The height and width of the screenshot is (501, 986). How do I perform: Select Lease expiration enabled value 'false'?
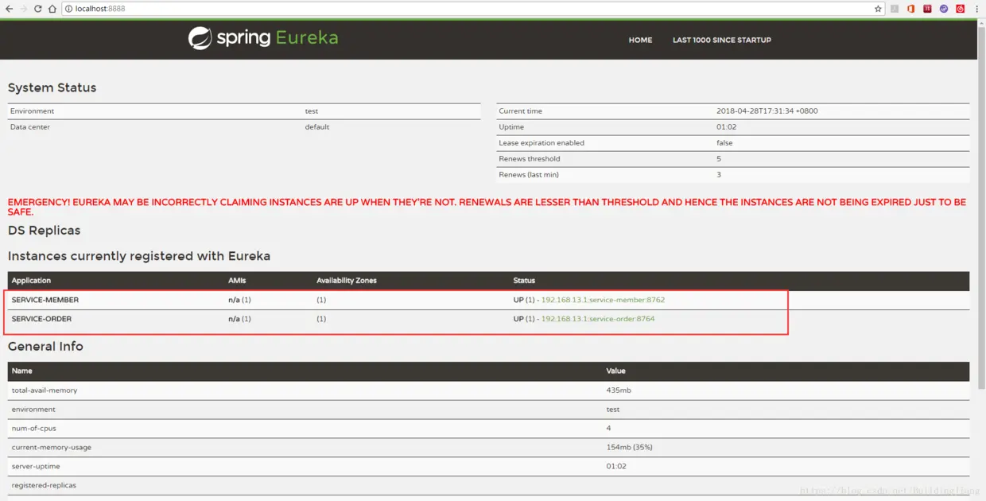click(x=724, y=143)
